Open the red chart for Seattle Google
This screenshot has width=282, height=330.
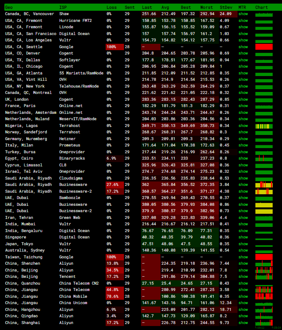(264, 47)
